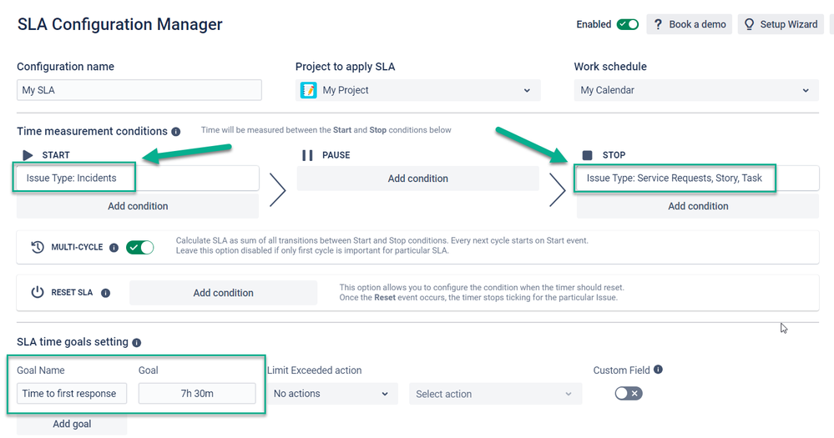Click the Reset SLA info icon
The image size is (834, 438).
click(106, 293)
